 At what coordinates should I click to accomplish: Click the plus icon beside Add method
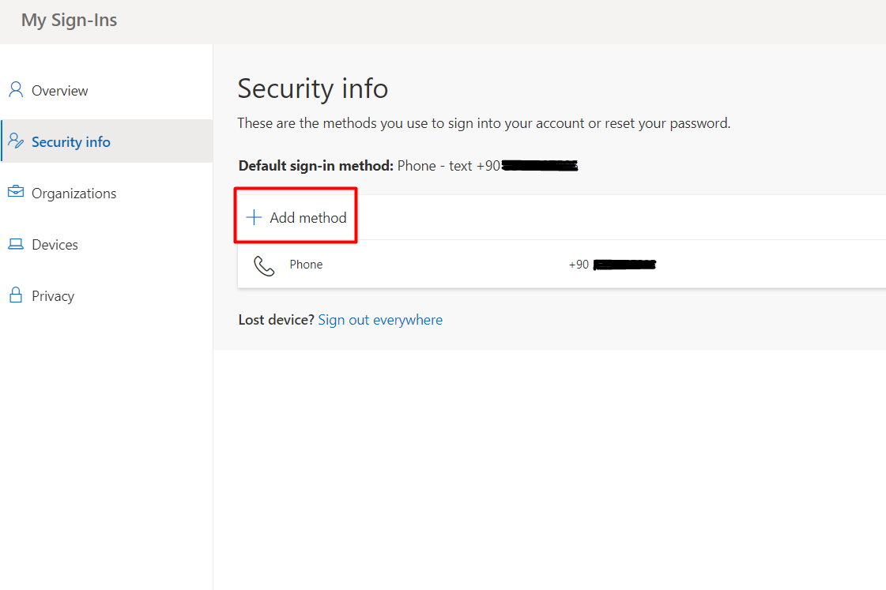254,217
